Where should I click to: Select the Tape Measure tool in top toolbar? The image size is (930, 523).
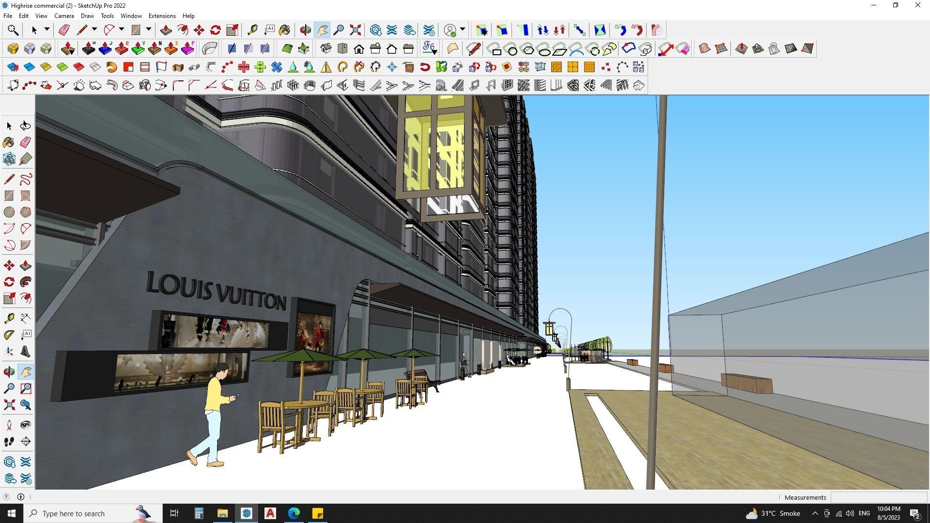click(252, 30)
